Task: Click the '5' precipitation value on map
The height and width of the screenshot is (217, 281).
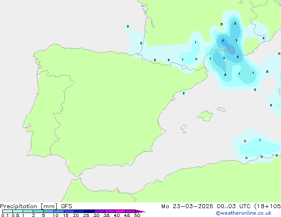Action: point(238,57)
